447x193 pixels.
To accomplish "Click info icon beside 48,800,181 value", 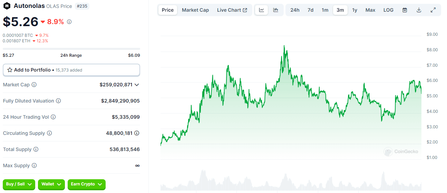I will [137, 133].
